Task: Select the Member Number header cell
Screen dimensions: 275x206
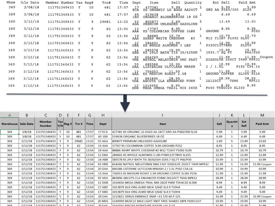Action: 46,124
